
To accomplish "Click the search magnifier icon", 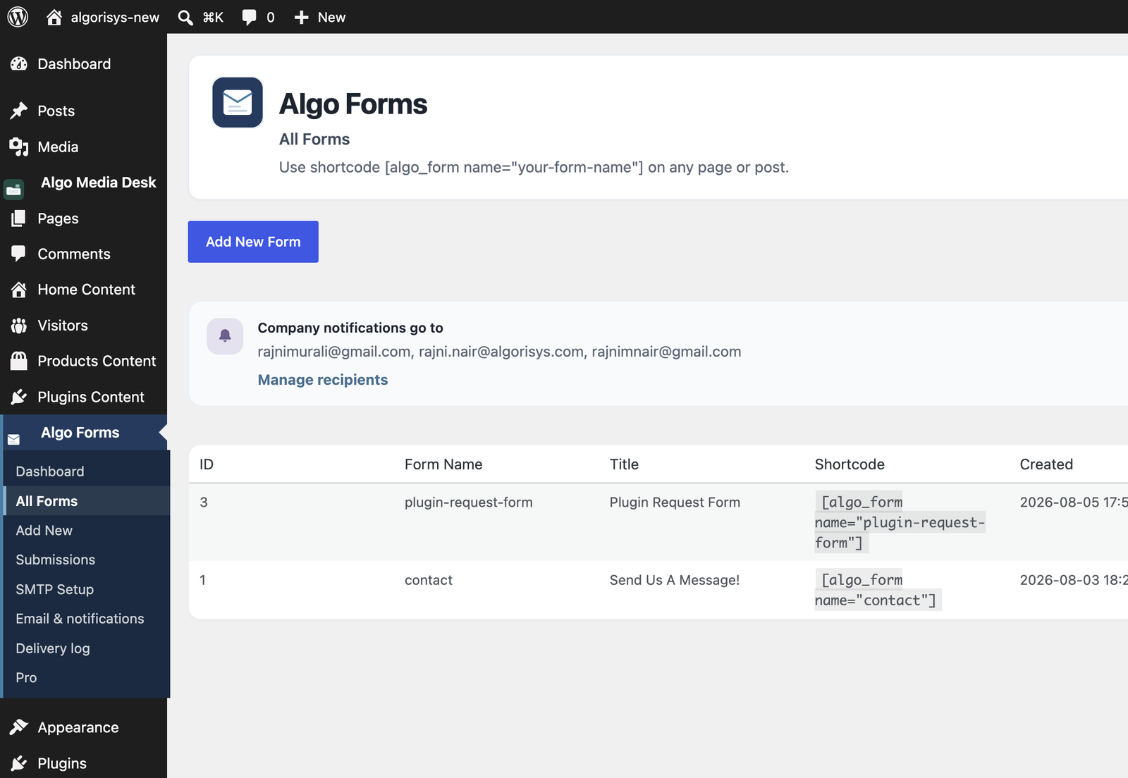I will (185, 17).
